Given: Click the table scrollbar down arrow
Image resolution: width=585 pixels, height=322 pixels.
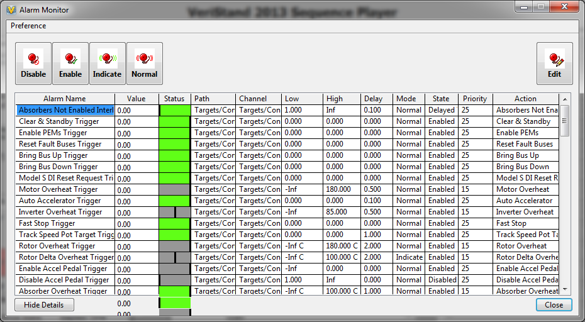Looking at the screenshot, I should click(564, 289).
